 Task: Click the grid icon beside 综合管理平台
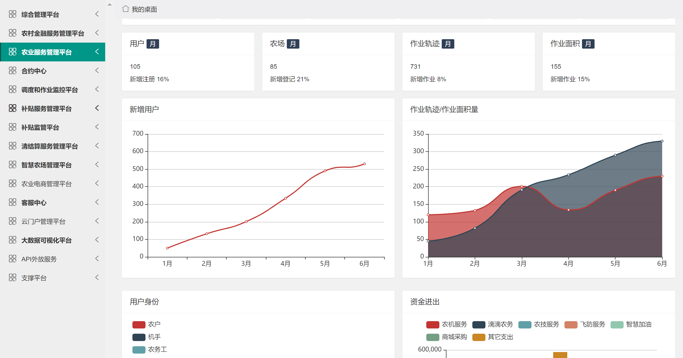[x=13, y=14]
